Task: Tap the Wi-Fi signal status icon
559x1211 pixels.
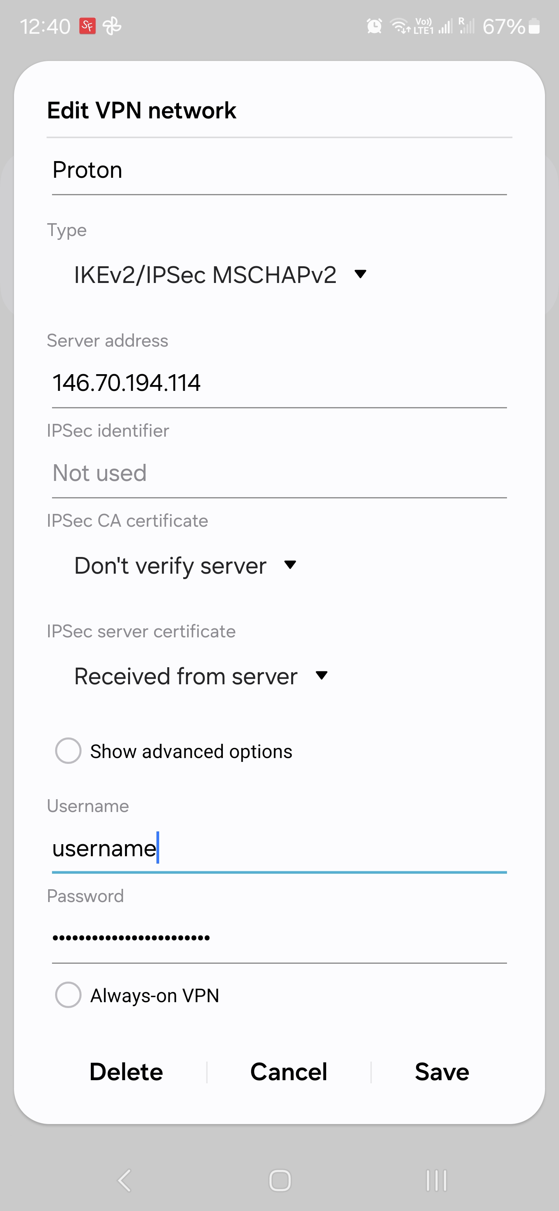Action: [x=401, y=26]
